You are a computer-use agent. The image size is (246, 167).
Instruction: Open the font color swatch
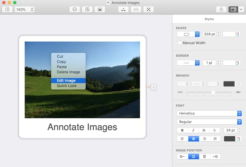coord(230,139)
